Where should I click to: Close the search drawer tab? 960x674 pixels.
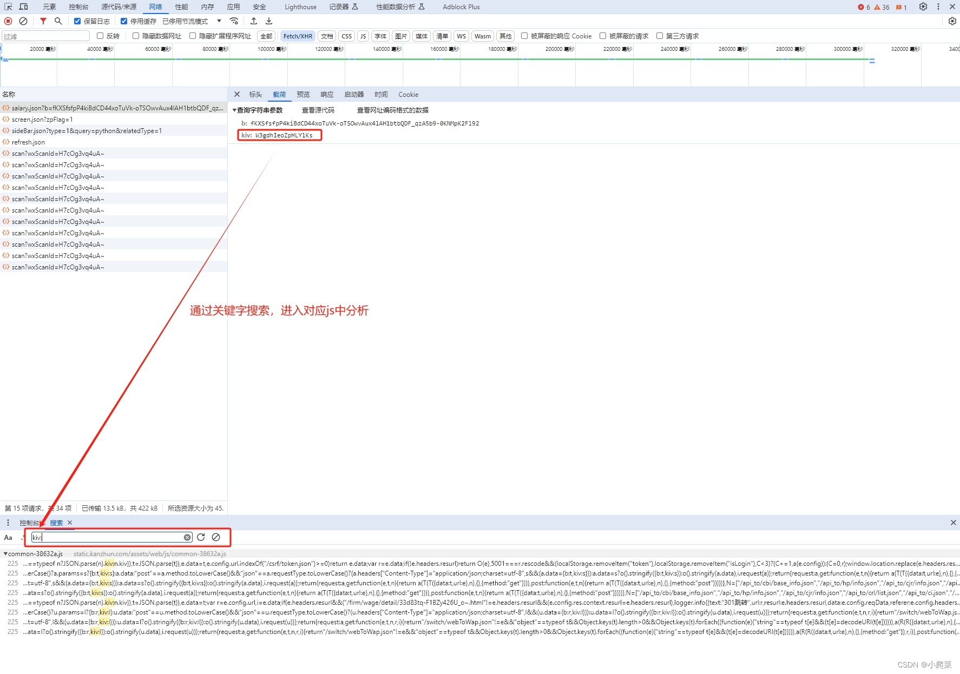pyautogui.click(x=70, y=523)
